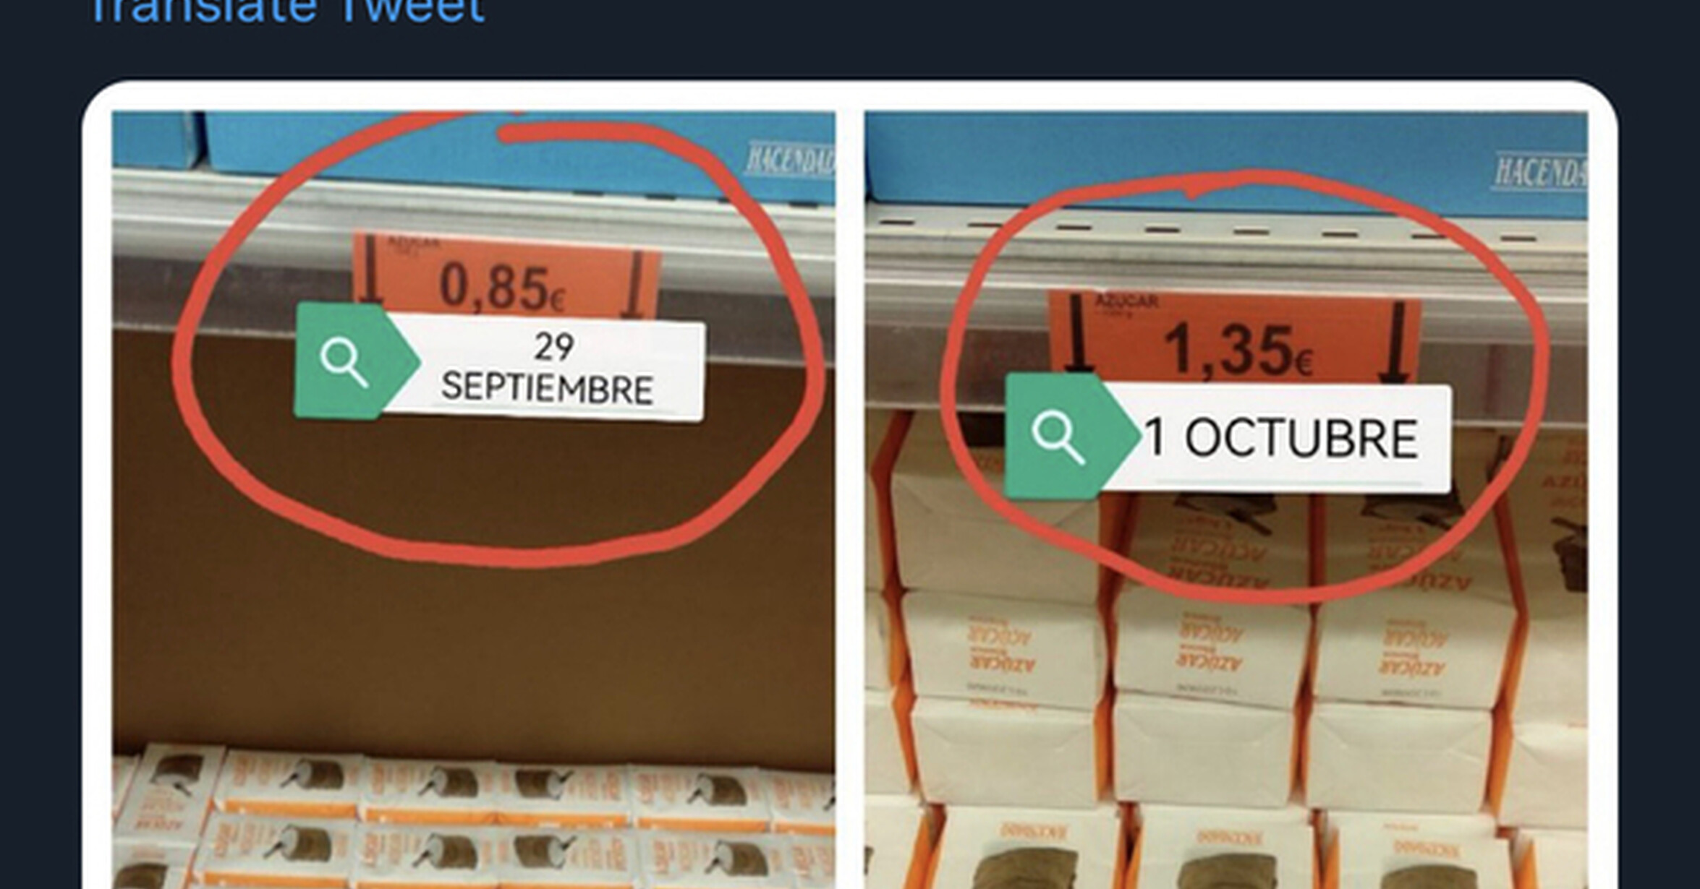Open the right photo with 1,35€ price

pyautogui.click(x=1226, y=500)
